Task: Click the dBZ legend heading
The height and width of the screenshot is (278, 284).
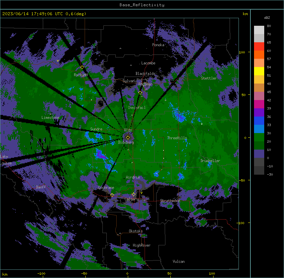Action: tap(267, 17)
